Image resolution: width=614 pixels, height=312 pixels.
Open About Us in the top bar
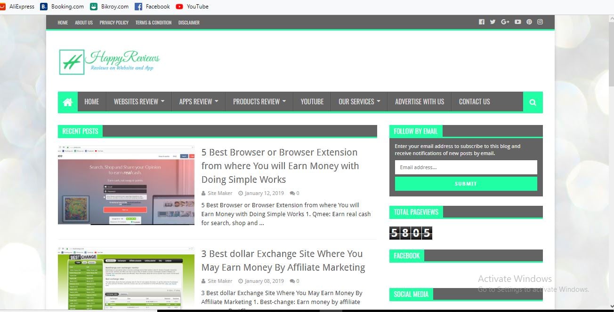point(84,23)
